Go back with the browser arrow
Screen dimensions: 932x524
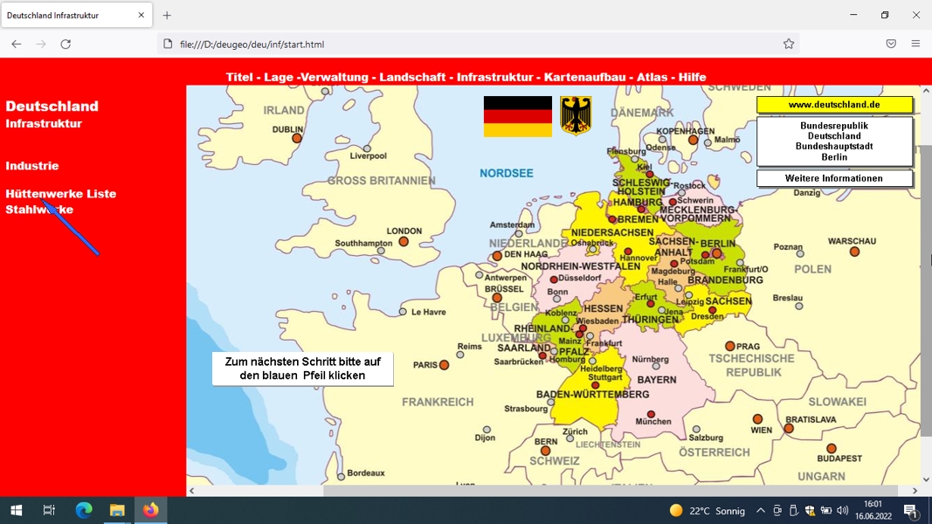16,44
